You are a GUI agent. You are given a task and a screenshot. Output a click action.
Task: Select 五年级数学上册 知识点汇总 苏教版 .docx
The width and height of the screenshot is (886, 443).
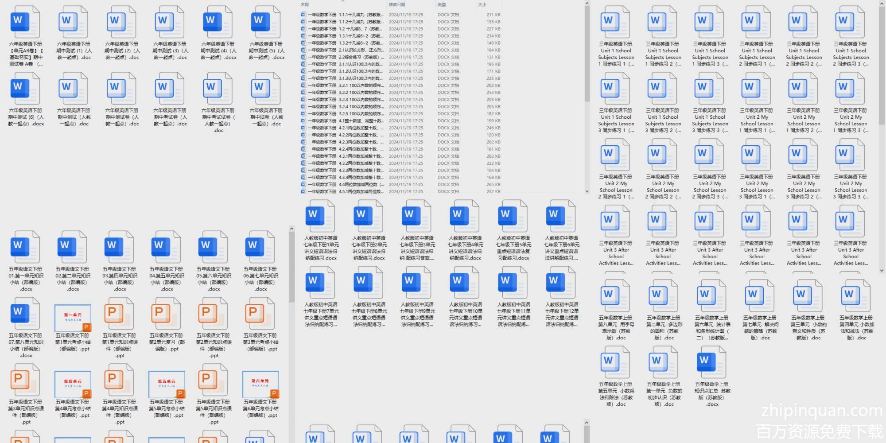[x=712, y=377]
